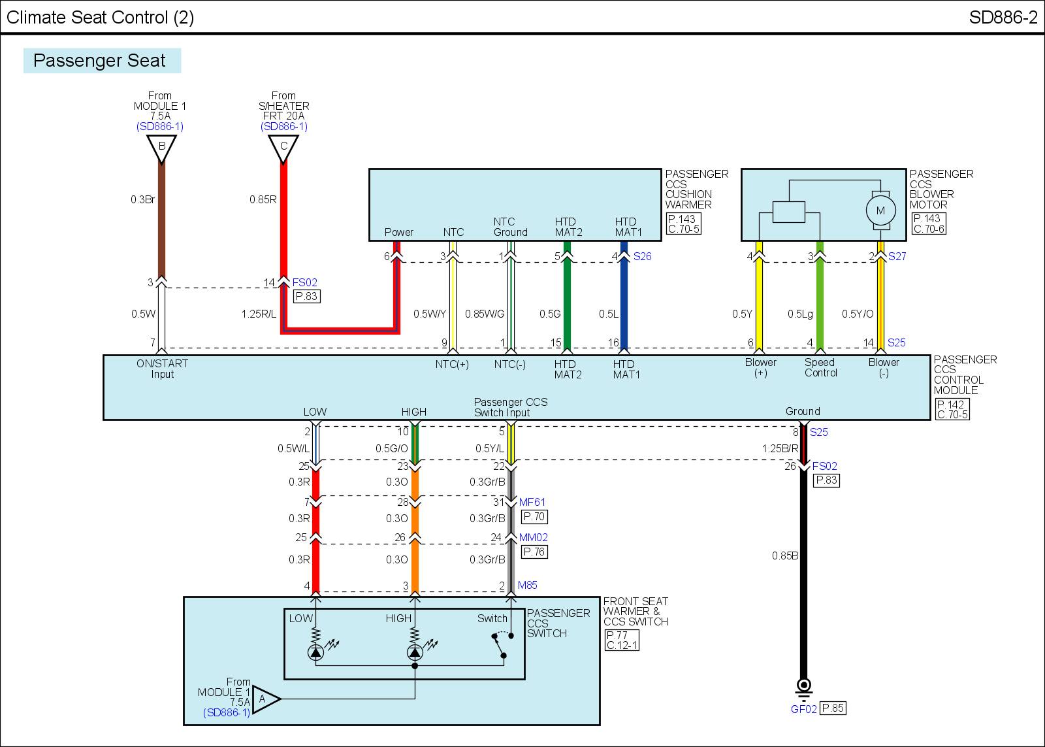Click the 0.5Y/L wire label
The height and width of the screenshot is (747, 1045).
[490, 449]
